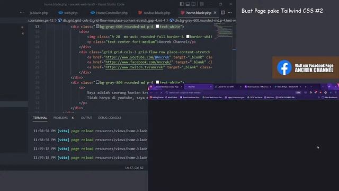Toggle primary side bar layout icon
Viewport: 339px width, 191px height.
pyautogui.click(x=182, y=4)
